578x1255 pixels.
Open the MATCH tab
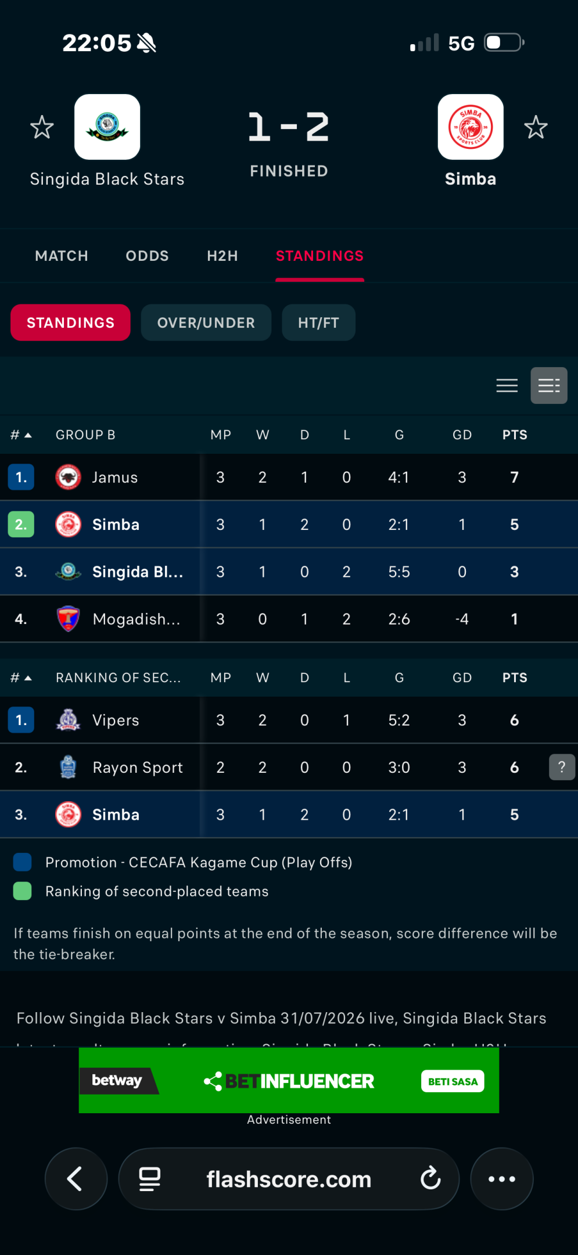click(x=62, y=256)
